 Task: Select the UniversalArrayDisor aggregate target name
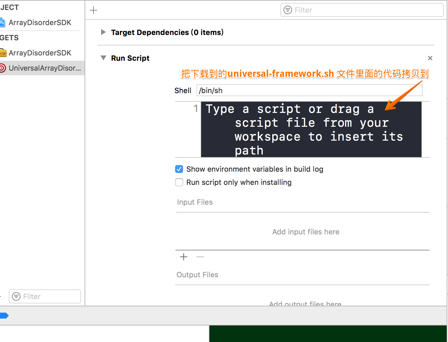(45, 68)
